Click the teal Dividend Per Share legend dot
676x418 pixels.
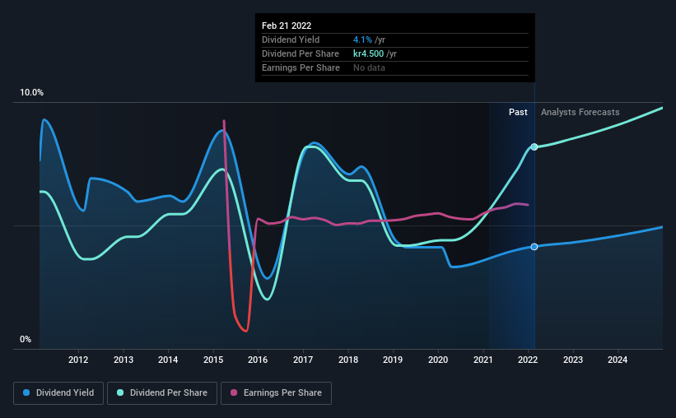120,392
